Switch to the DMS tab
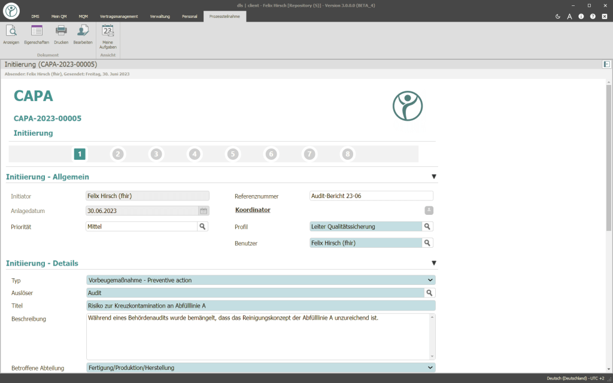The image size is (613, 383). 35,16
